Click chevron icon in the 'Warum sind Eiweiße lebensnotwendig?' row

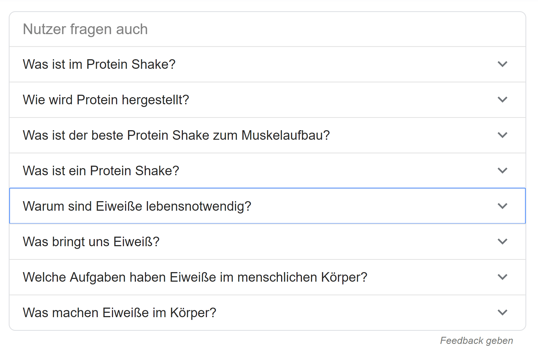[x=502, y=206]
